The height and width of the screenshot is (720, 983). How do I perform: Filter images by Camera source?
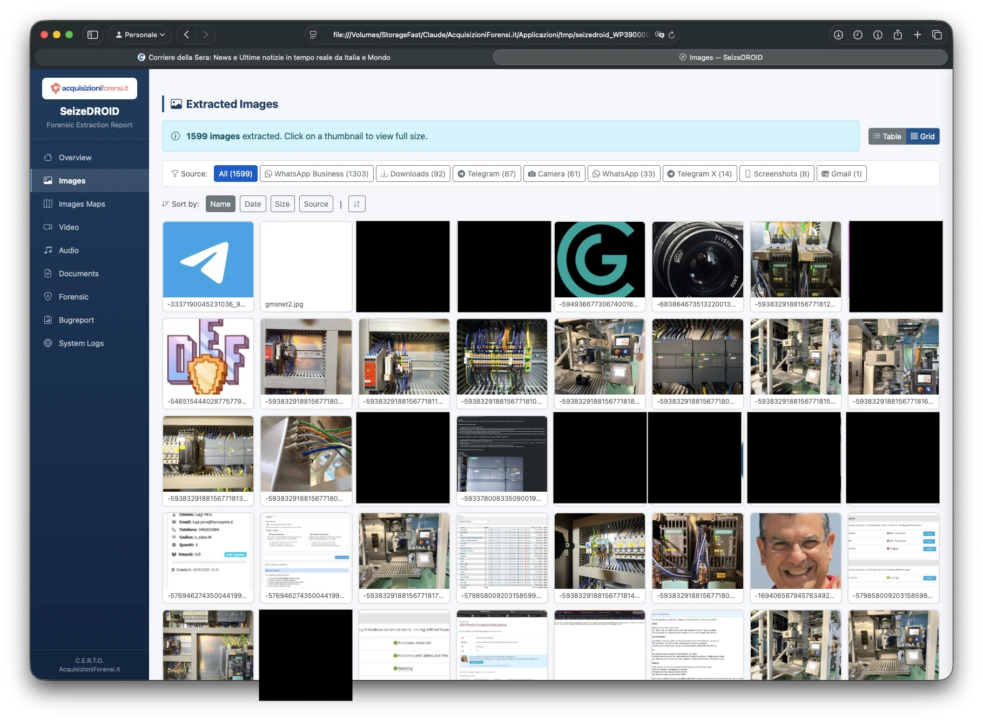(x=554, y=174)
